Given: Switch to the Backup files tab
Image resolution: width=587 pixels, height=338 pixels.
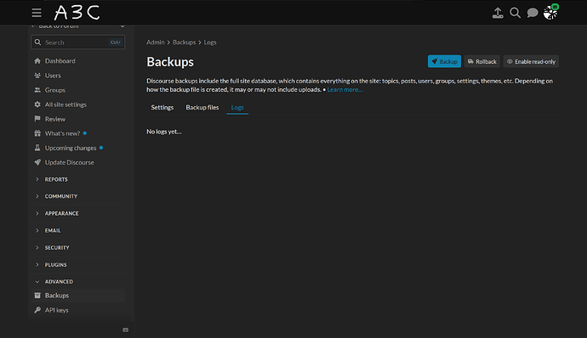Looking at the screenshot, I should tap(202, 107).
